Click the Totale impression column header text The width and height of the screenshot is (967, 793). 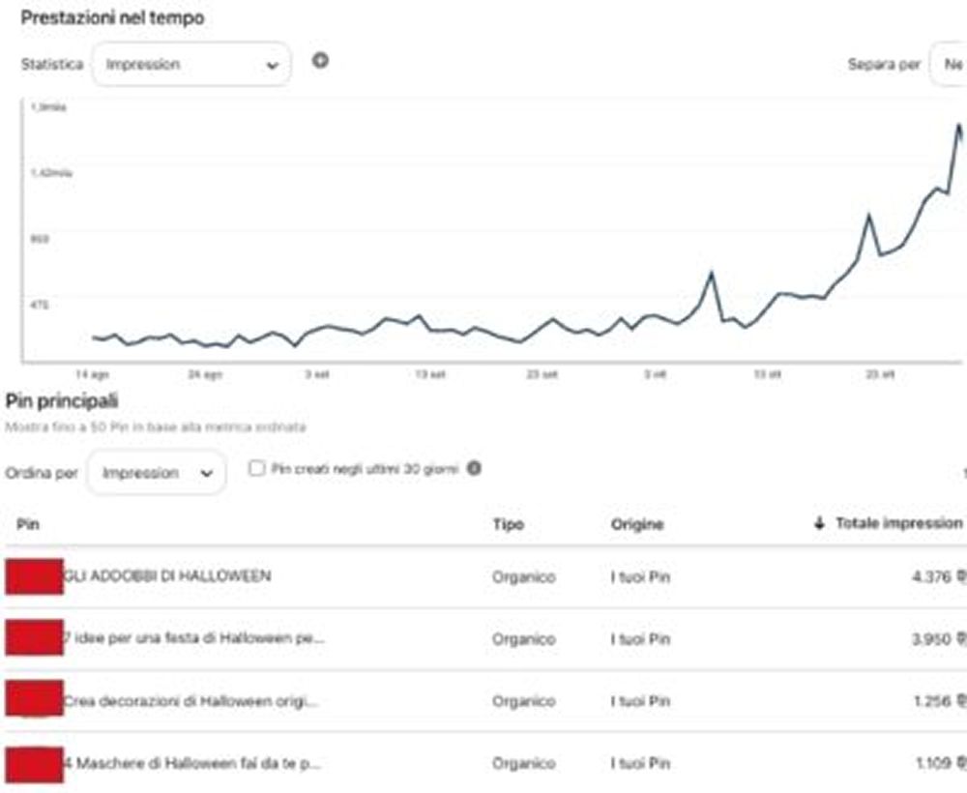coord(898,523)
